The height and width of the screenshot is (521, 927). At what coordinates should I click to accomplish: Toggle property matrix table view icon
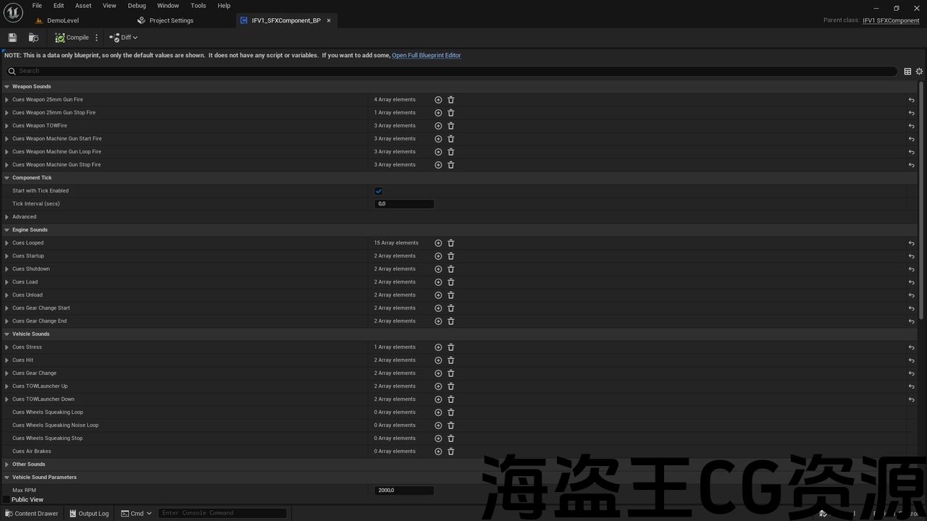tap(907, 72)
